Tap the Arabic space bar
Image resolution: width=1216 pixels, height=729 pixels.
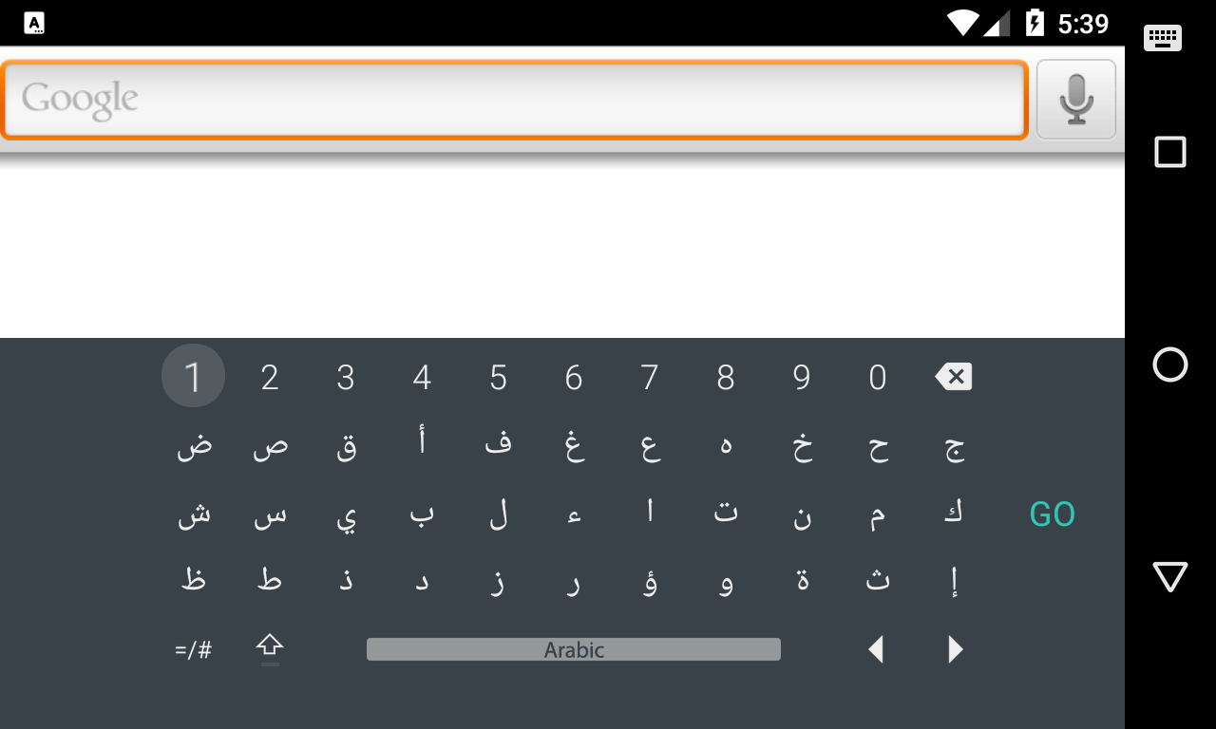point(574,649)
